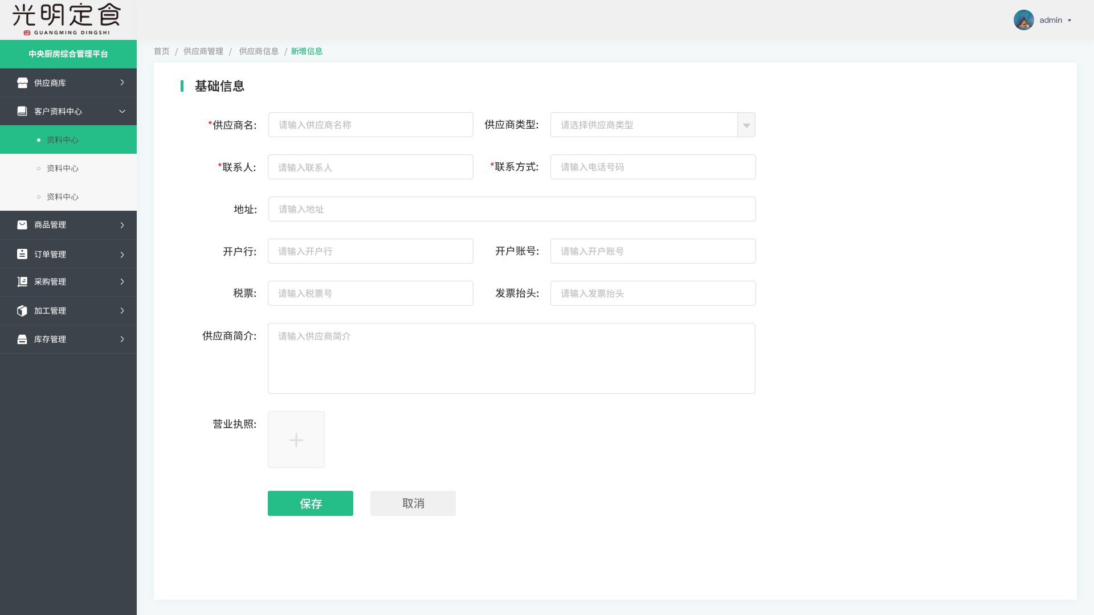Click the 商品管理 envelope icon
Screen dimensions: 1094x615
click(x=22, y=225)
